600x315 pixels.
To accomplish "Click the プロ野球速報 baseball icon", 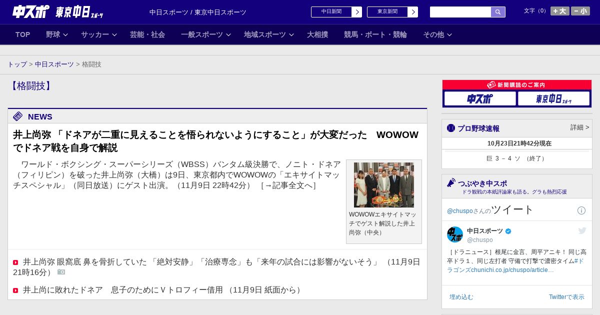I will (x=451, y=128).
